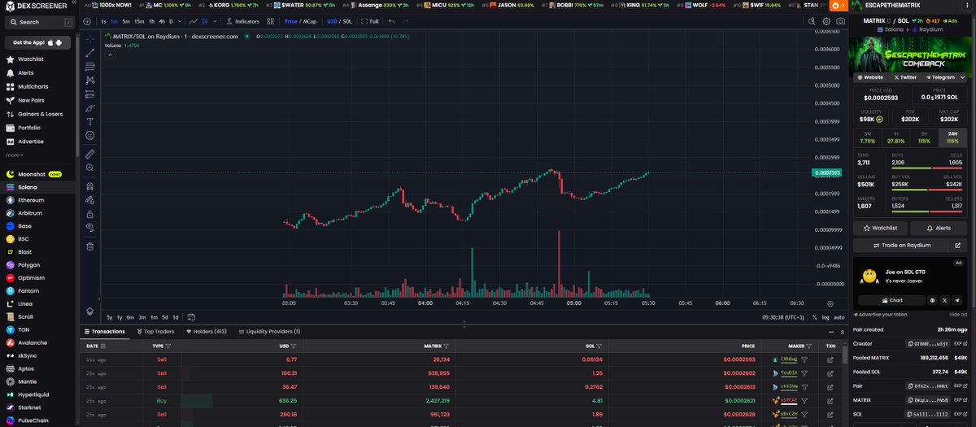Open the chart settings gear icon
Screen dimensions: 976x427
[x=828, y=21]
